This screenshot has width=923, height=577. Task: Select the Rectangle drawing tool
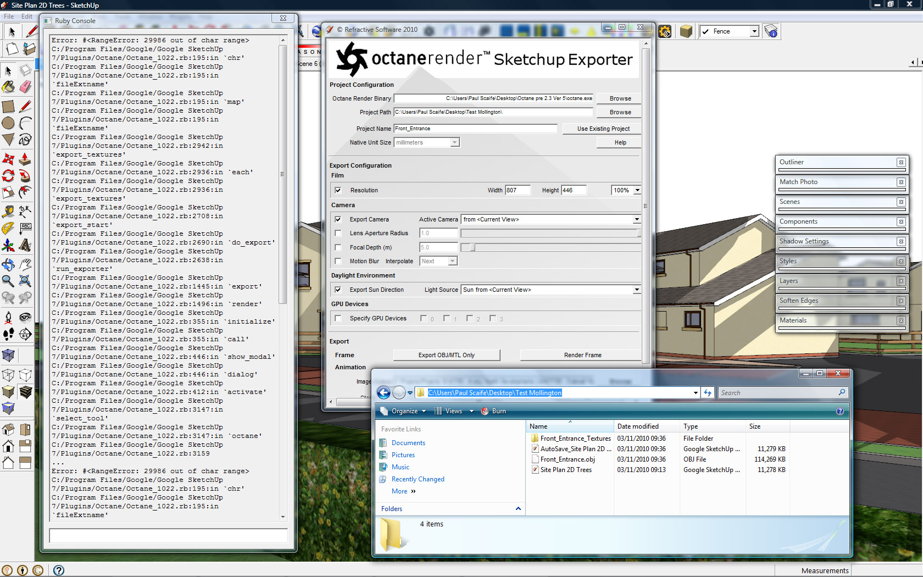pyautogui.click(x=8, y=106)
